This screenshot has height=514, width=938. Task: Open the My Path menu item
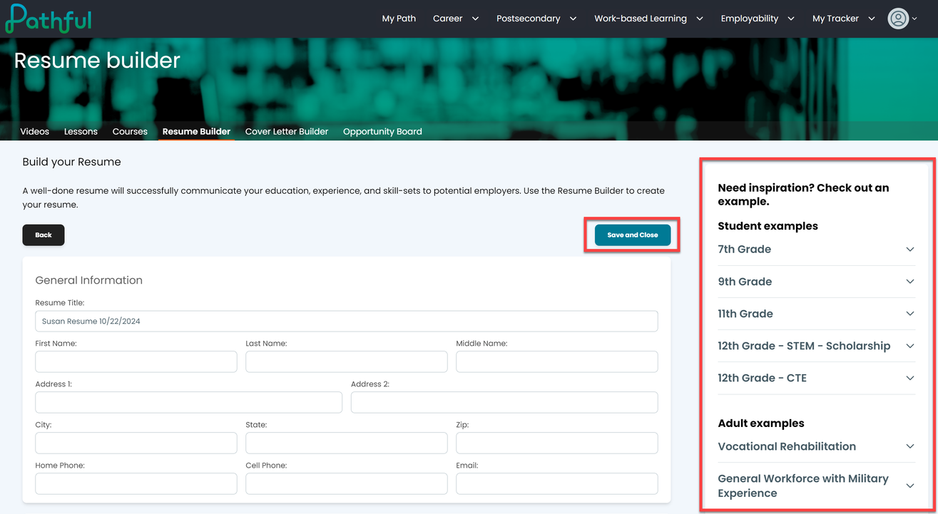pos(399,19)
